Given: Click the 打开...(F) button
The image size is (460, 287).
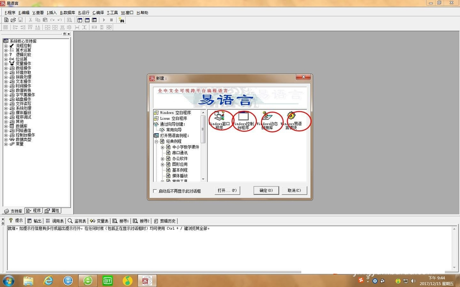Looking at the screenshot, I should pyautogui.click(x=227, y=190).
